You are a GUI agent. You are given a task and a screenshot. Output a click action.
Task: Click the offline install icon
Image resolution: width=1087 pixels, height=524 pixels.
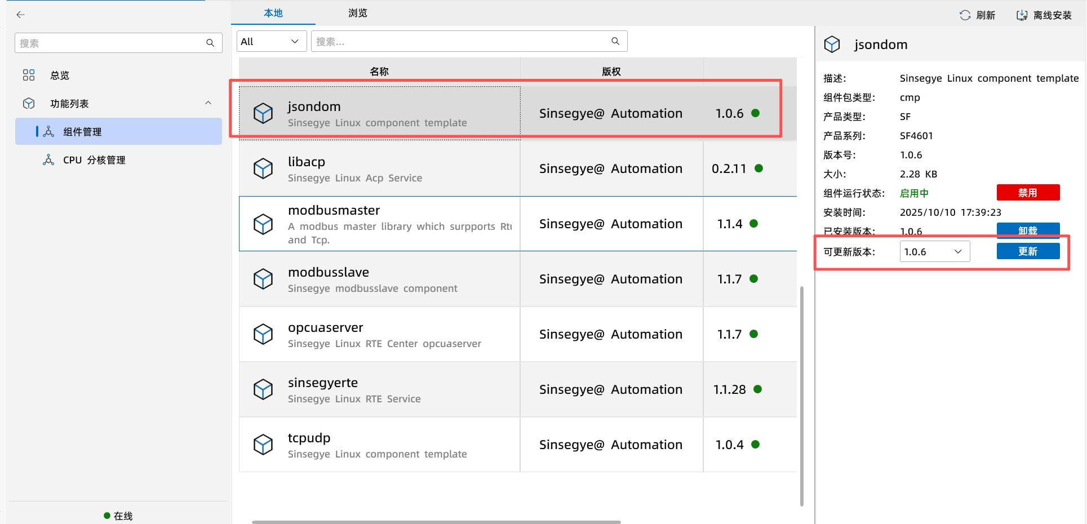pyautogui.click(x=1022, y=15)
